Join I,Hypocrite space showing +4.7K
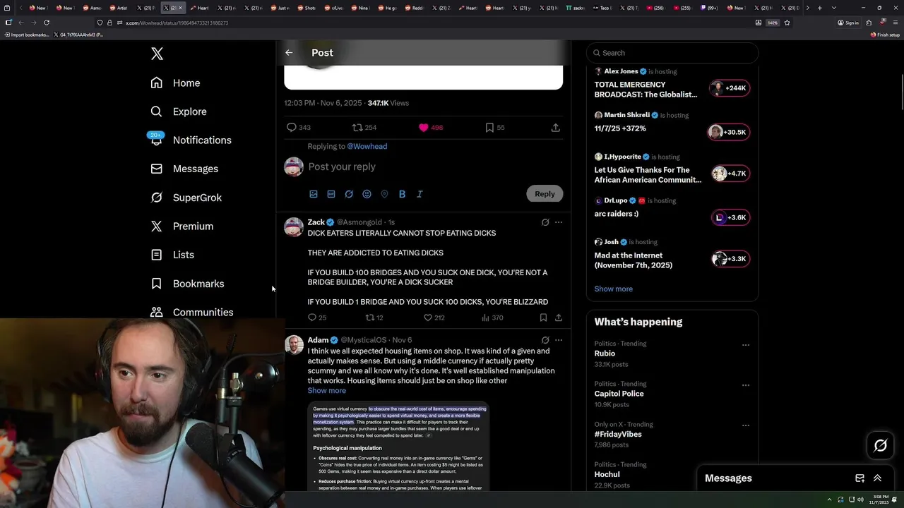Screen dimensions: 904x508 (730, 174)
